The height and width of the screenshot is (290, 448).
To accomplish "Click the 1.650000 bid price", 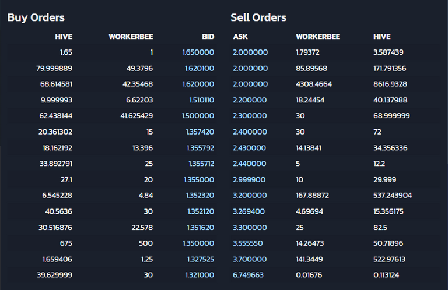I will 198,52.
